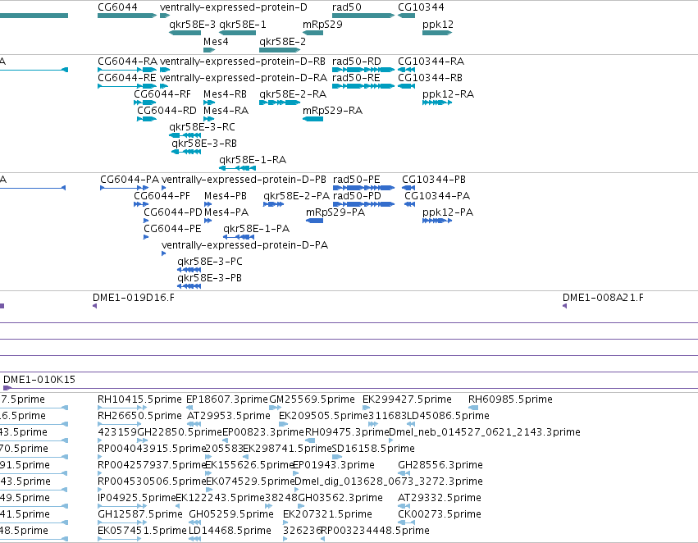Screen dimensions: 698x543
Task: Click the ppk12 gene name
Action: 438,25
